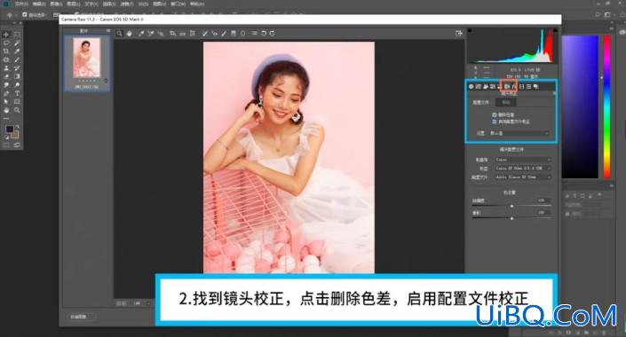
Task: Open the Effects fx panel tab
Action: pos(514,87)
